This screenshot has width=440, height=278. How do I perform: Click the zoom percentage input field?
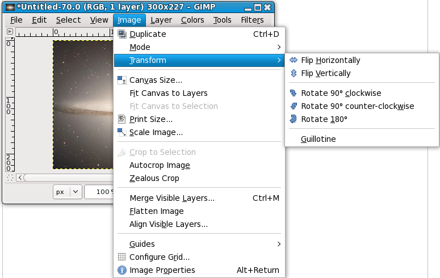coord(99,192)
